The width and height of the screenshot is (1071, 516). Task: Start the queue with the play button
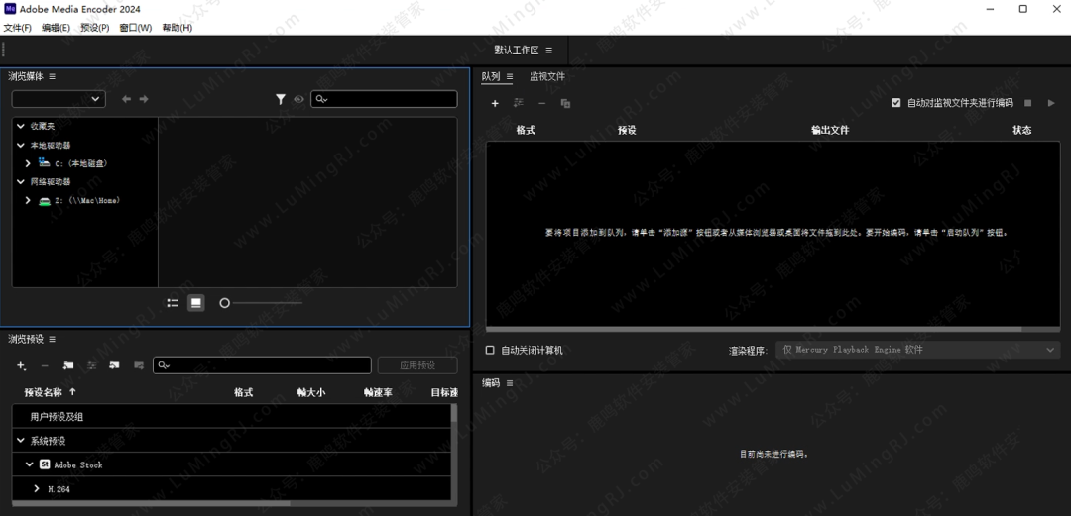click(1051, 103)
